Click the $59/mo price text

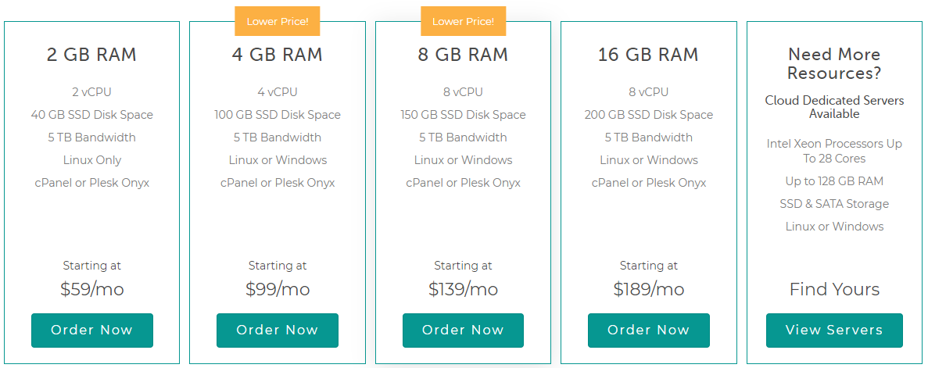point(91,289)
